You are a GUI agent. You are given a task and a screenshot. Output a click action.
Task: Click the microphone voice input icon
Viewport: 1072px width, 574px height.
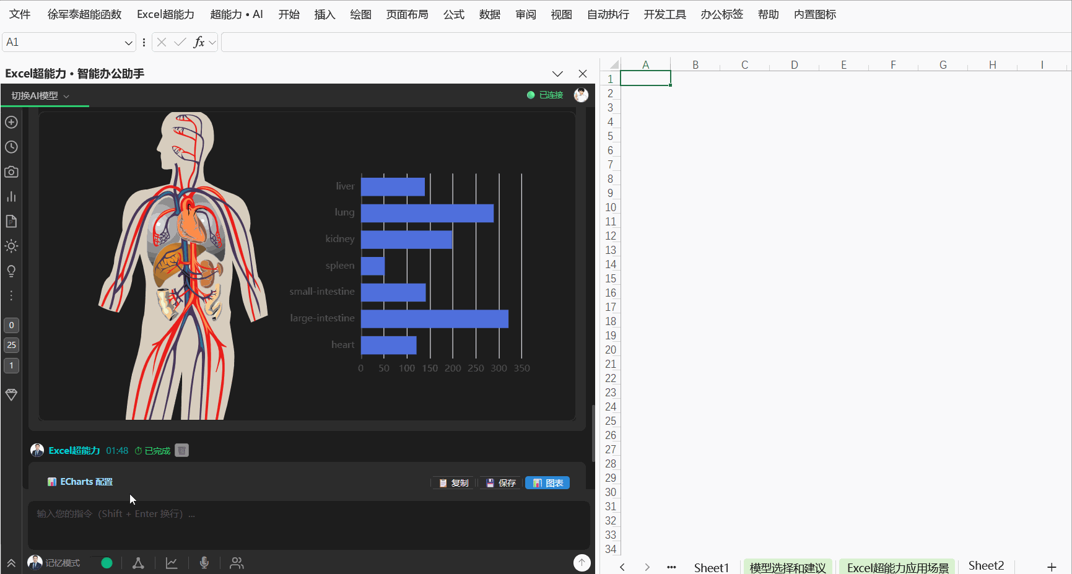tap(204, 562)
